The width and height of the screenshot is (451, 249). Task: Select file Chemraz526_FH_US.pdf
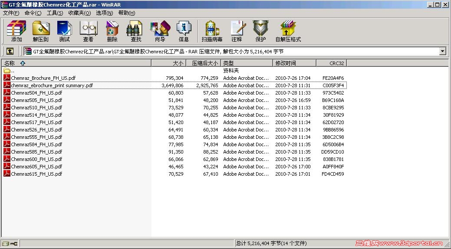coord(36,130)
